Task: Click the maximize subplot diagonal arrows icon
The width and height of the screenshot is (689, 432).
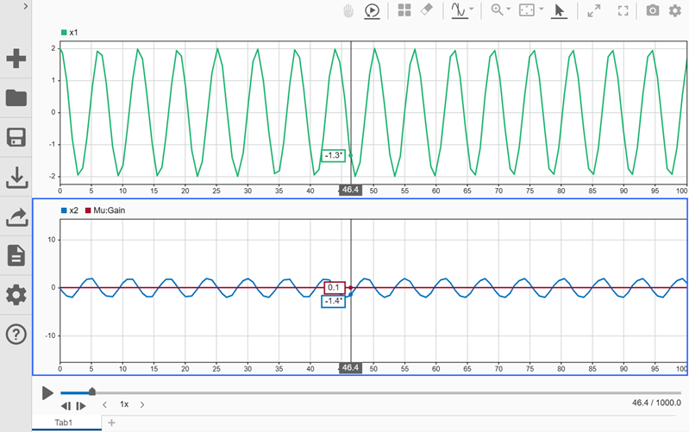Action: point(594,10)
